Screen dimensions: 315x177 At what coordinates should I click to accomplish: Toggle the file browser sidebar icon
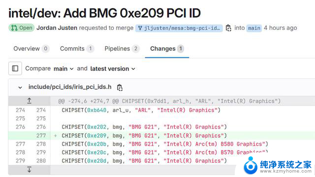click(15, 69)
